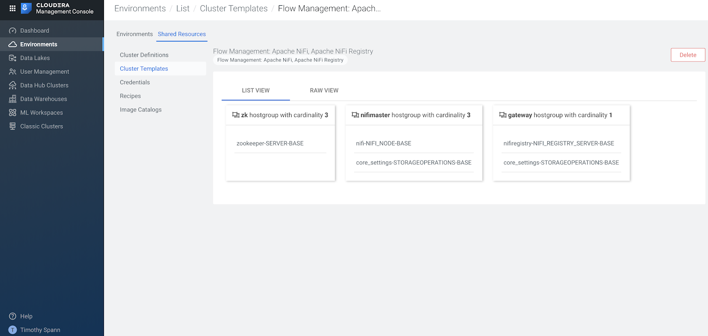Click the nifimaster hostgroup computer icon
This screenshot has width=708, height=336.
tap(355, 115)
